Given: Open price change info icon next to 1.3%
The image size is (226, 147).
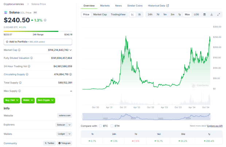Looking at the screenshot, I should point(45,20).
